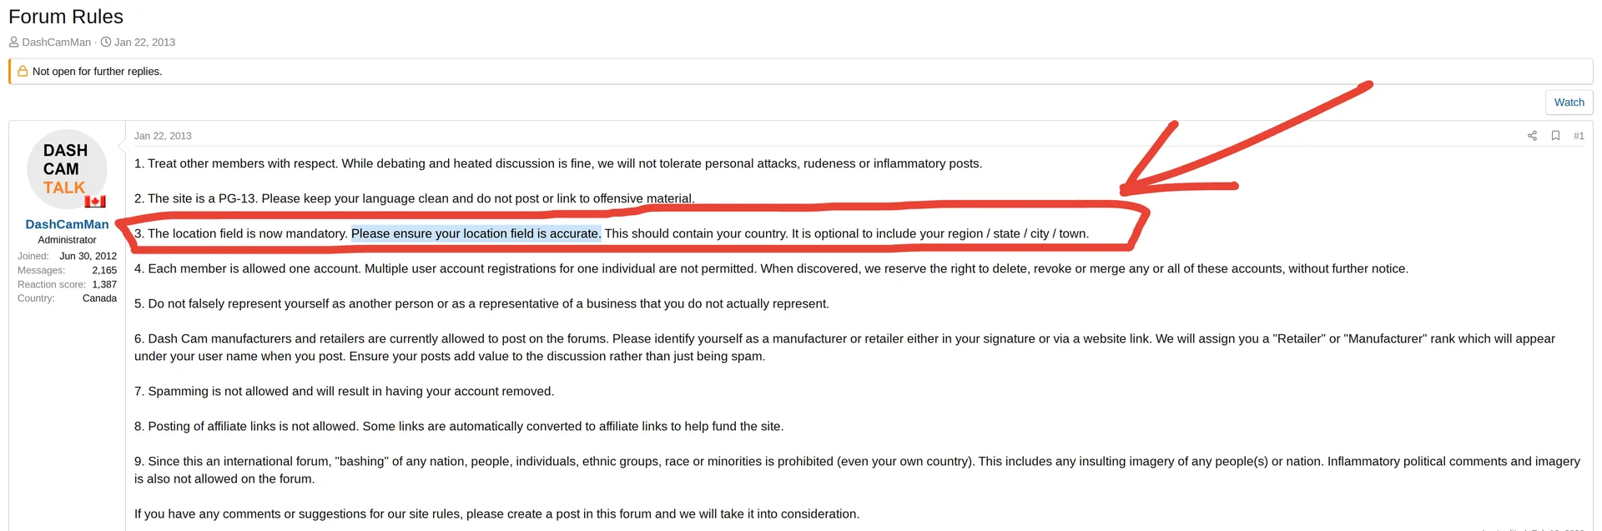Open the #1 post permalink
1602x531 pixels.
tap(1579, 136)
